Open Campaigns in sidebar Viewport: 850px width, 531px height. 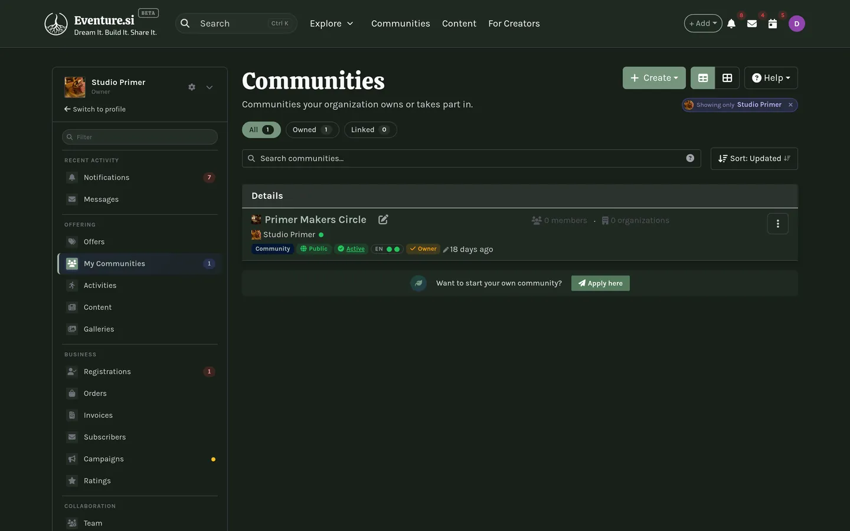pos(140,459)
